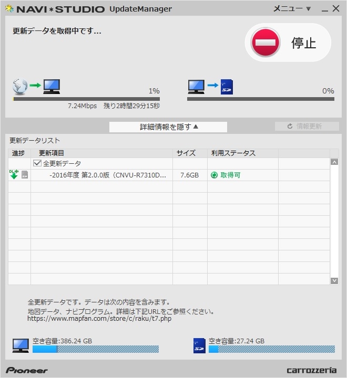Open the mapfan.com raku URL
The height and width of the screenshot is (378, 347).
click(99, 319)
